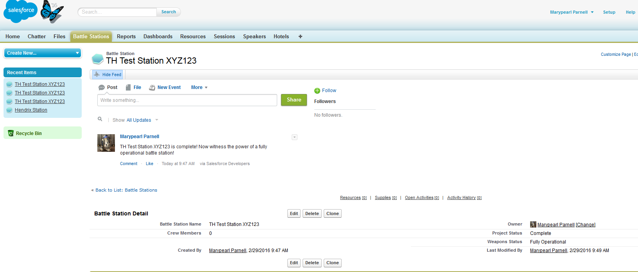Click the top Delete button

click(312, 213)
